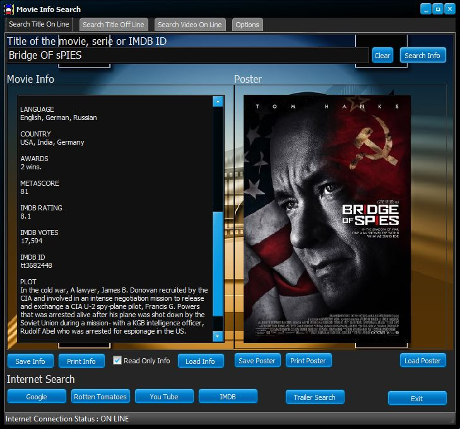Screen dimensions: 460x429
Task: Open the Search Video On Line tab
Action: pos(190,25)
